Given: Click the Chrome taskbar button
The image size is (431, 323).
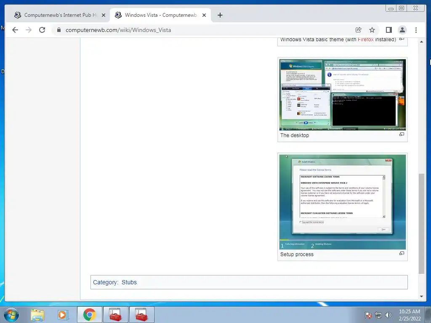Looking at the screenshot, I should (90, 315).
